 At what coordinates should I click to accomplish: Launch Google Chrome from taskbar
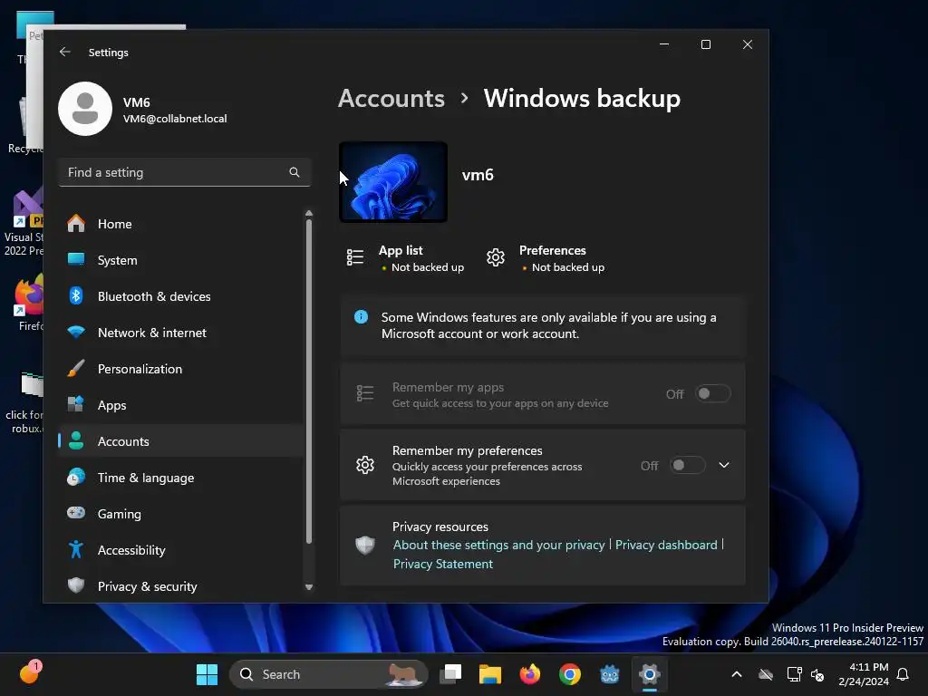[569, 674]
